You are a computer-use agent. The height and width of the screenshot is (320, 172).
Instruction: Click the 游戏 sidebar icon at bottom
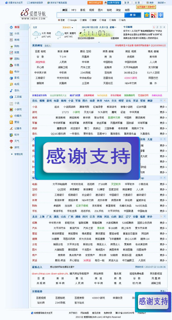tap(11, 148)
